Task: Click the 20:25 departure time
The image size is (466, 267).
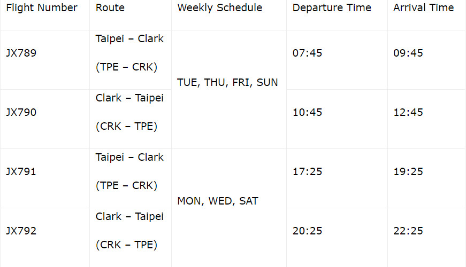Action: click(x=308, y=231)
